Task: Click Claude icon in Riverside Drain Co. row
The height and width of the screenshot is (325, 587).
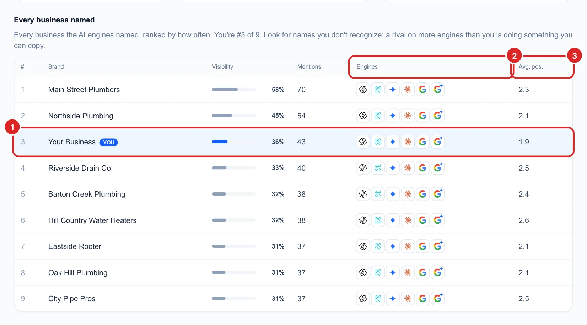Action: 408,168
